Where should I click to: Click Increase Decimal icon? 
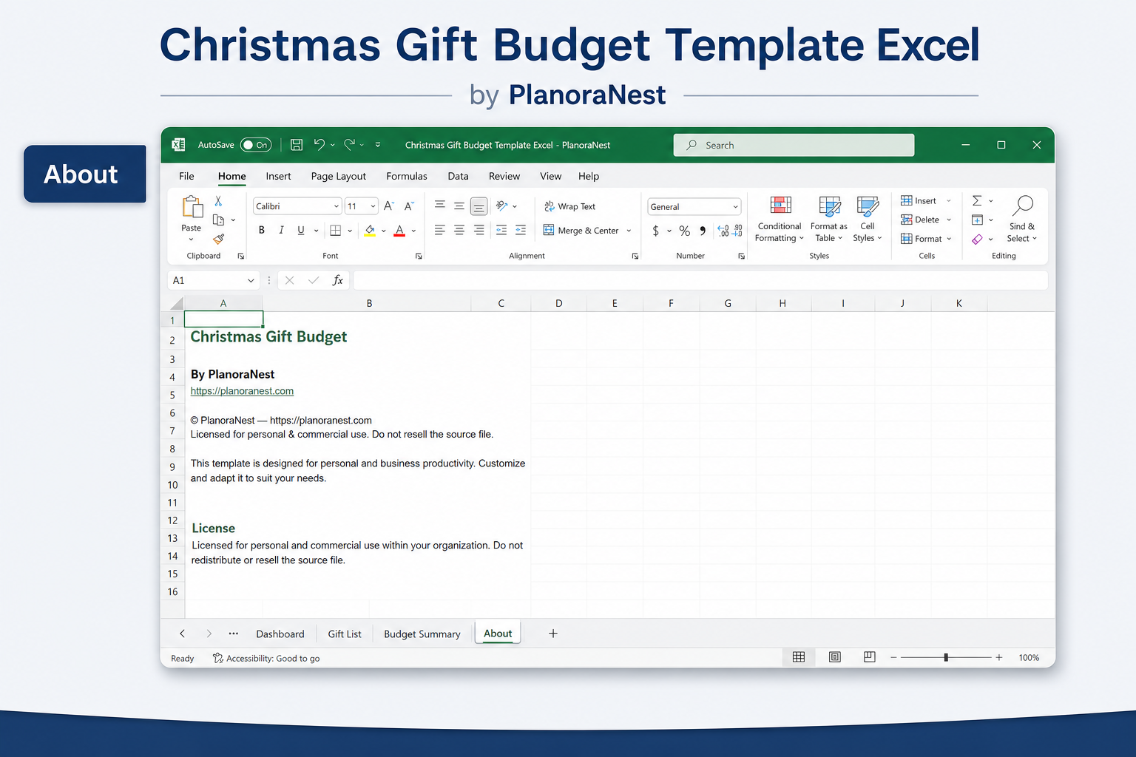click(723, 231)
